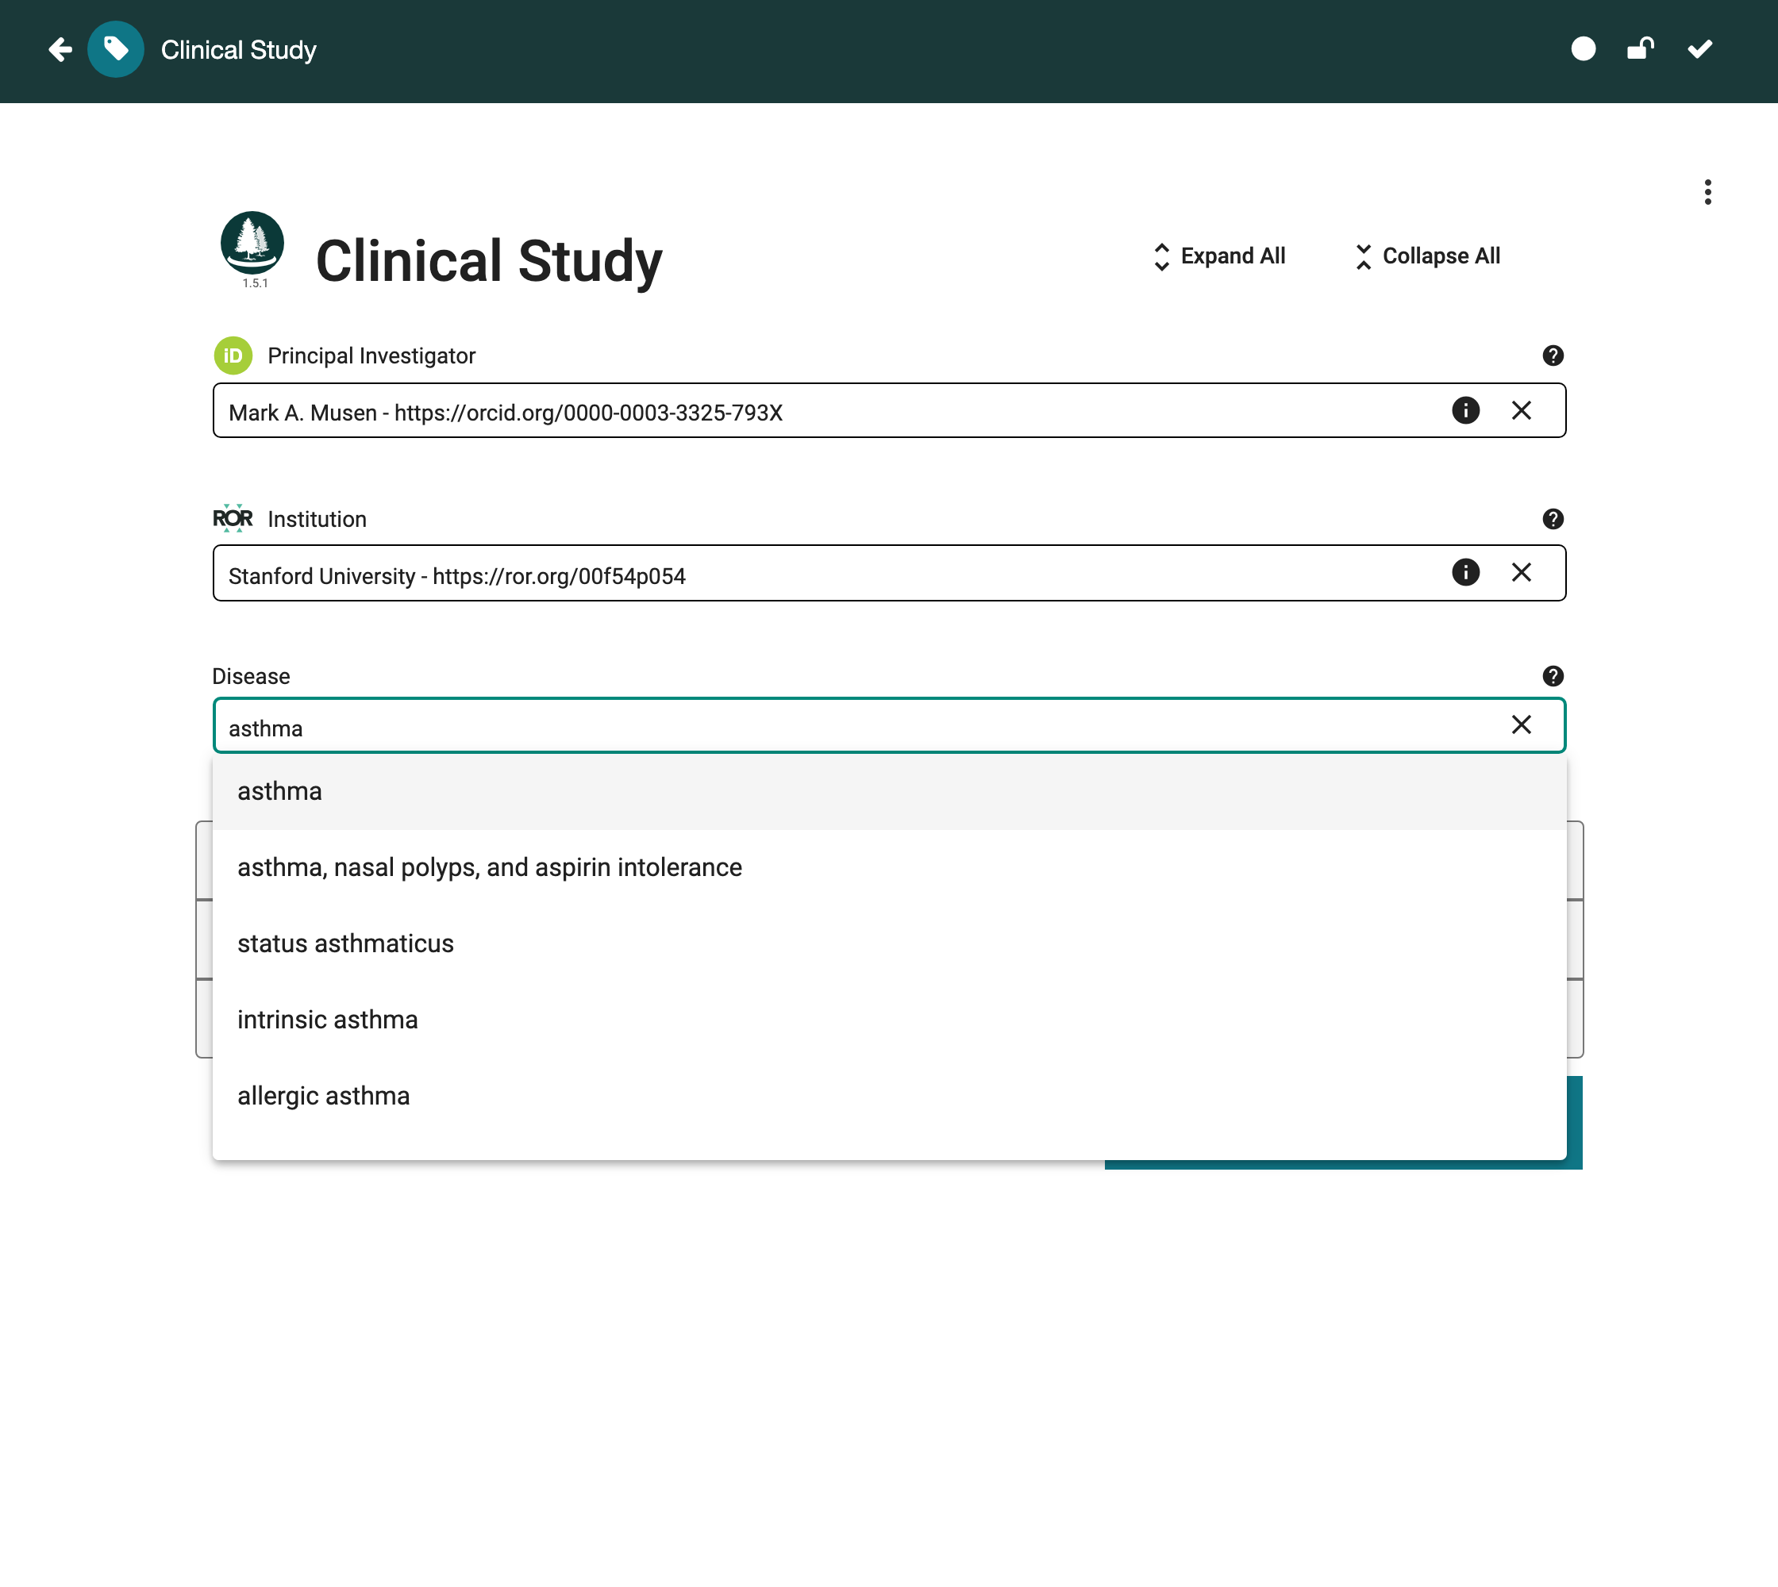This screenshot has width=1778, height=1587.
Task: Select 'intrinsic asthma' option
Action: click(x=889, y=1020)
